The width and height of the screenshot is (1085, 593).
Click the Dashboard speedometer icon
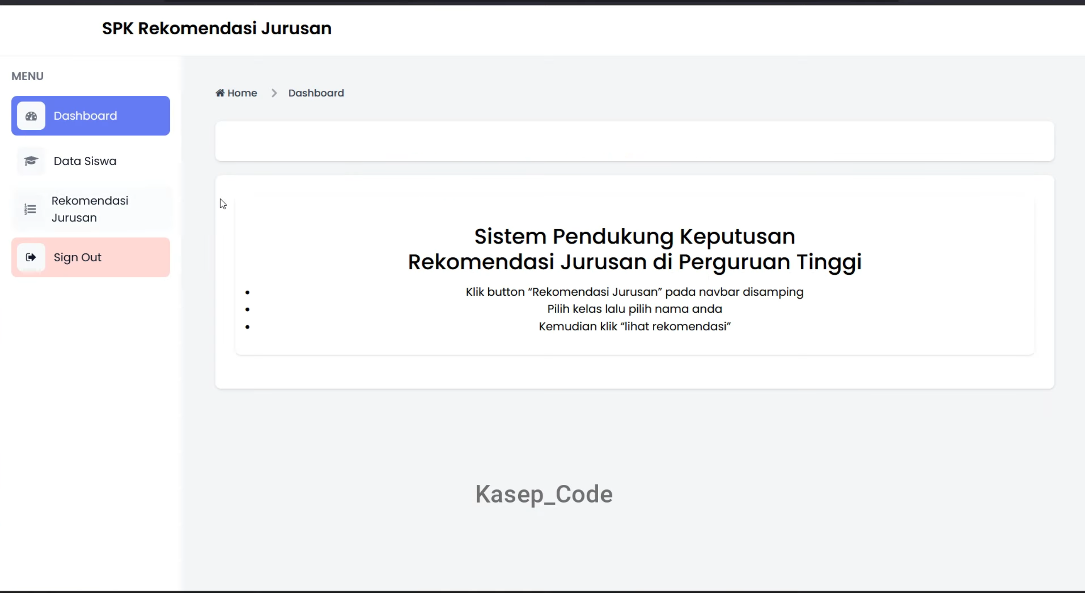coord(31,116)
